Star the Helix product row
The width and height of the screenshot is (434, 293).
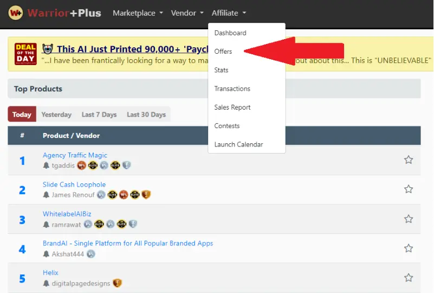pos(409,277)
